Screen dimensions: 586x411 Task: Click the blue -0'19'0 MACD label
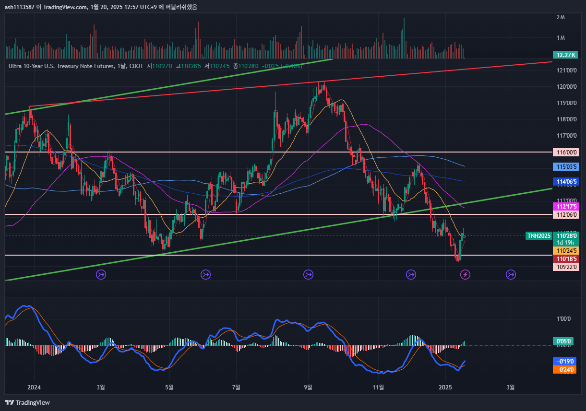[564, 361]
